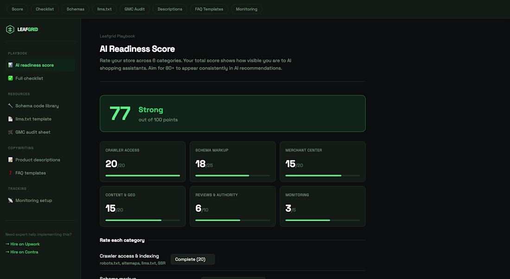The image size is (510, 279).
Task: Open the Complete (20) crawler access dropdown
Action: point(193,259)
